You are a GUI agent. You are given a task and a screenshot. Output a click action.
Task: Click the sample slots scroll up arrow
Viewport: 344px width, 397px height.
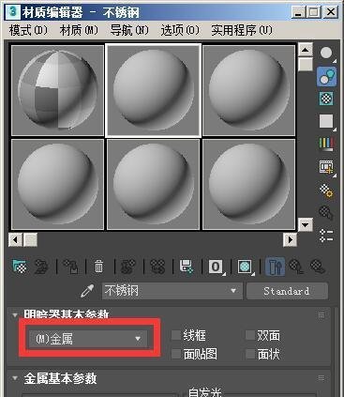306,50
